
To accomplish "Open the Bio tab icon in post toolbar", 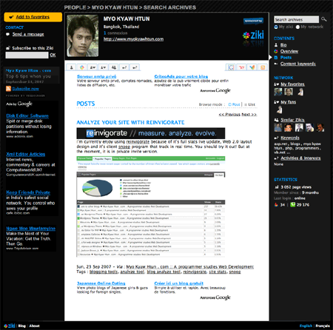I will tap(72, 67).
